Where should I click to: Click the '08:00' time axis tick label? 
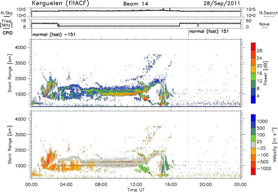pos(101,185)
